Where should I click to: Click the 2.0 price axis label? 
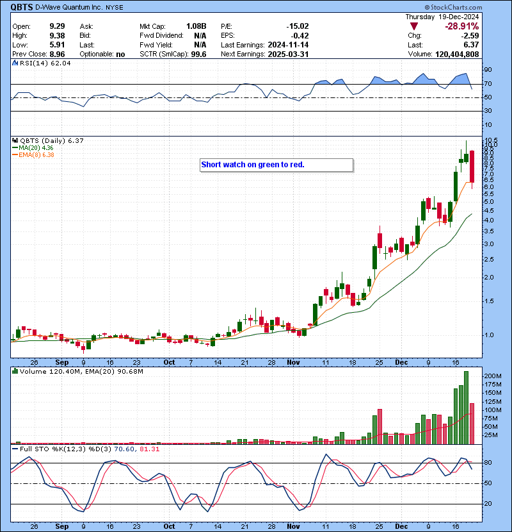[x=489, y=277]
